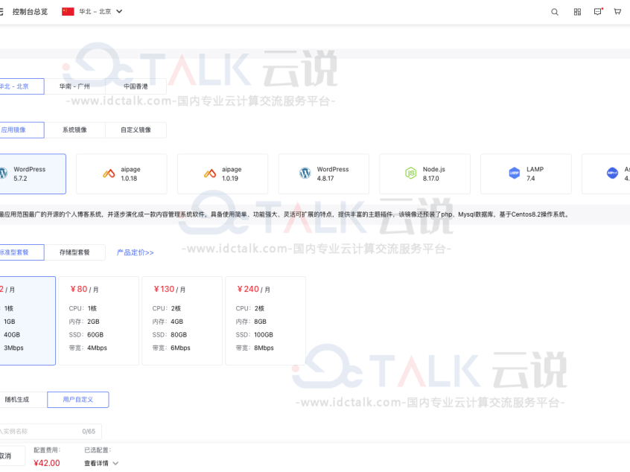Viewport: 630px width, 472px height.
Task: Open the apps grid icon in the header
Action: (577, 12)
